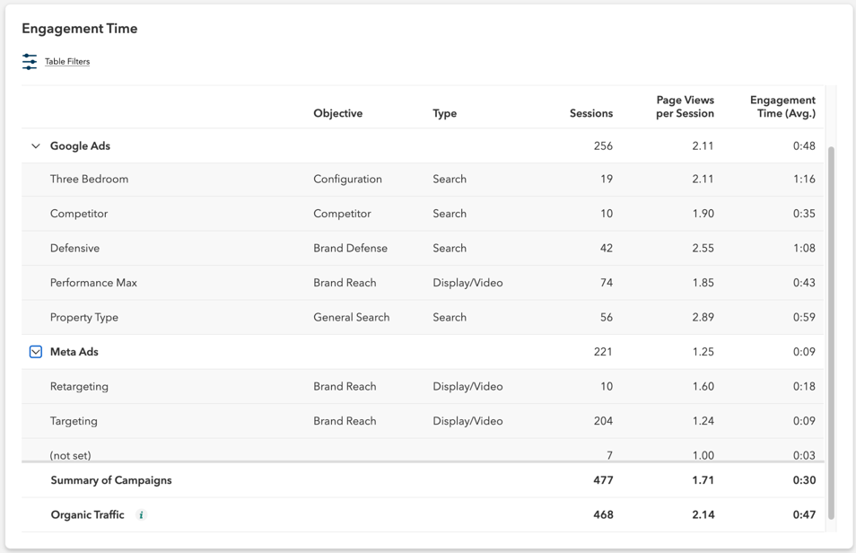Click the info icon beside Organic Traffic
Viewport: 856px width, 553px height.
point(143,514)
